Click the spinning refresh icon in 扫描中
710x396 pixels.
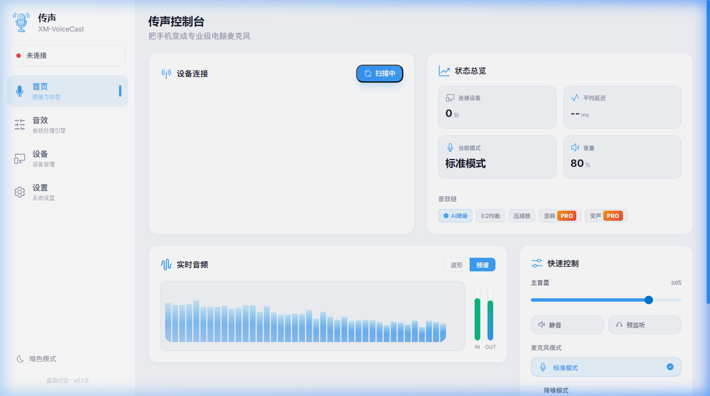(x=368, y=74)
